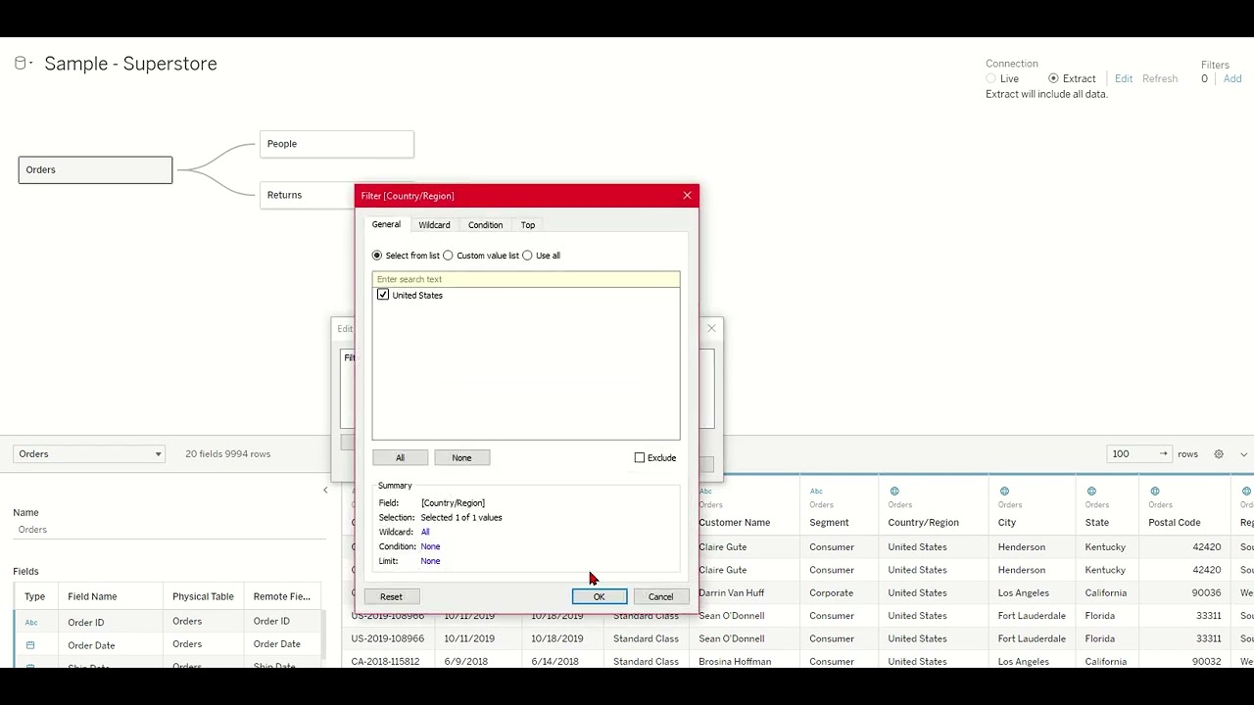Screen dimensions: 1254x705
Task: Click the Corporate segment cell
Action: pos(831,593)
